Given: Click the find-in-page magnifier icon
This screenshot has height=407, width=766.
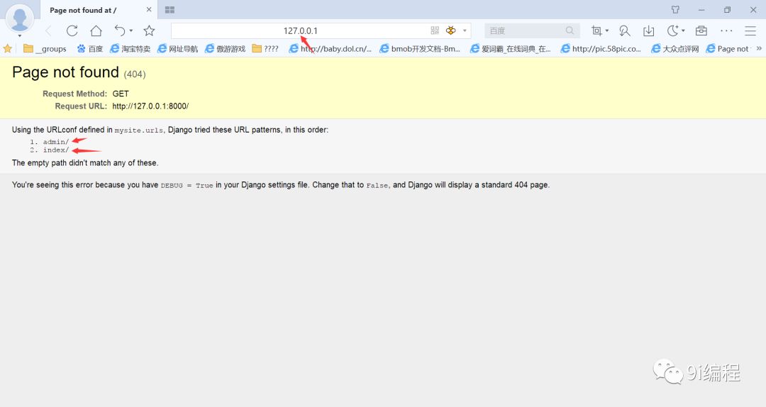Looking at the screenshot, I should pyautogui.click(x=624, y=30).
